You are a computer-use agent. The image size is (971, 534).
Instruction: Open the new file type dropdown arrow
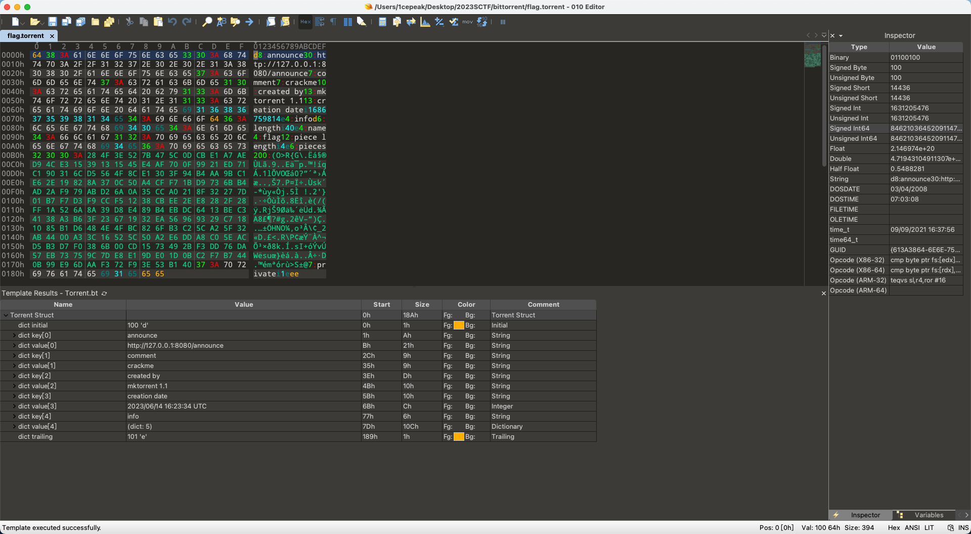pyautogui.click(x=23, y=23)
